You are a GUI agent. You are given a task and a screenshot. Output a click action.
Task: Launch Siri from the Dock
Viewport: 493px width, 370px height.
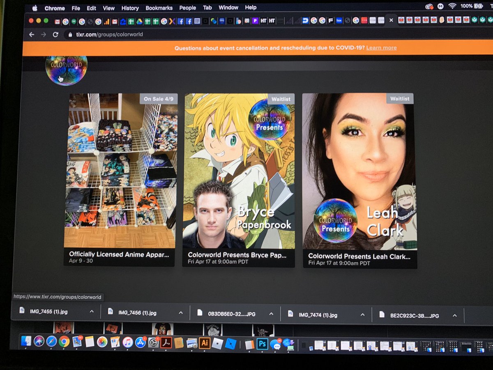pos(39,342)
